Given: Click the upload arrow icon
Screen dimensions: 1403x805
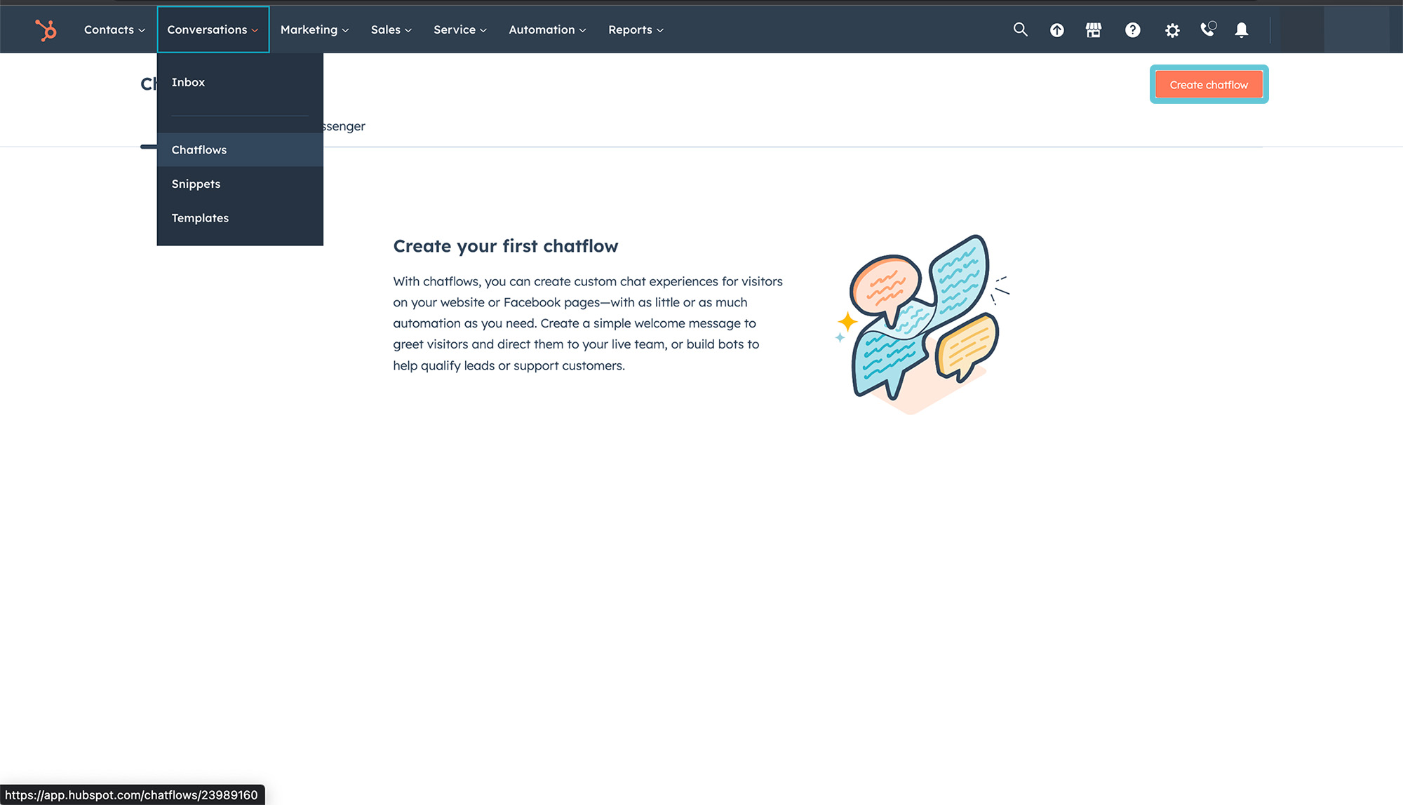Looking at the screenshot, I should point(1057,29).
